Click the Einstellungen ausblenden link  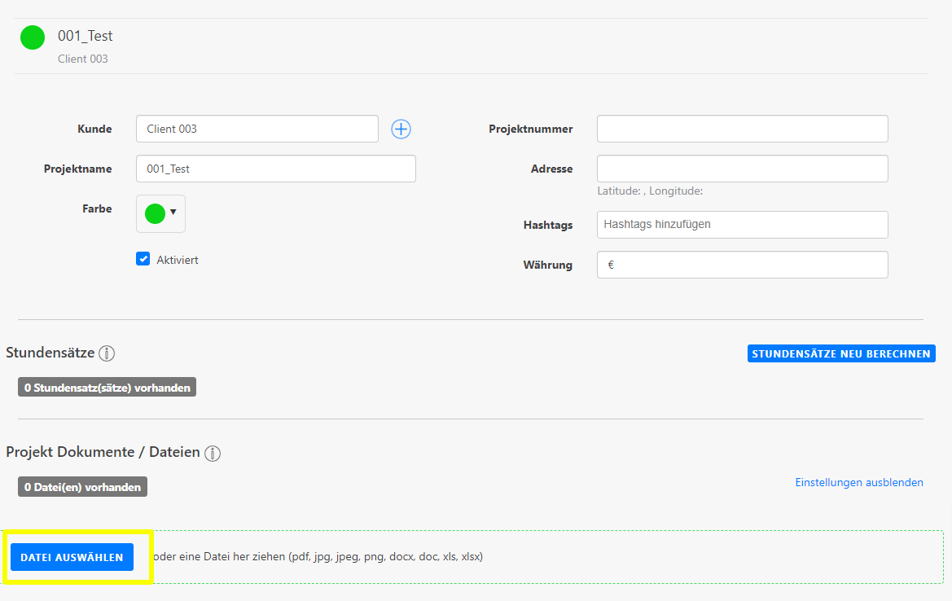point(859,482)
